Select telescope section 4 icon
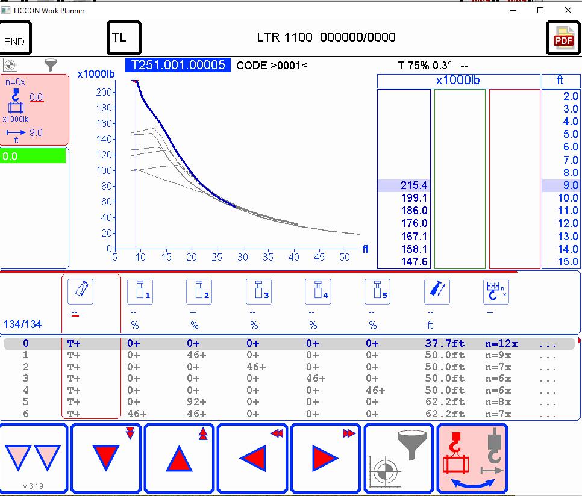 [x=318, y=292]
